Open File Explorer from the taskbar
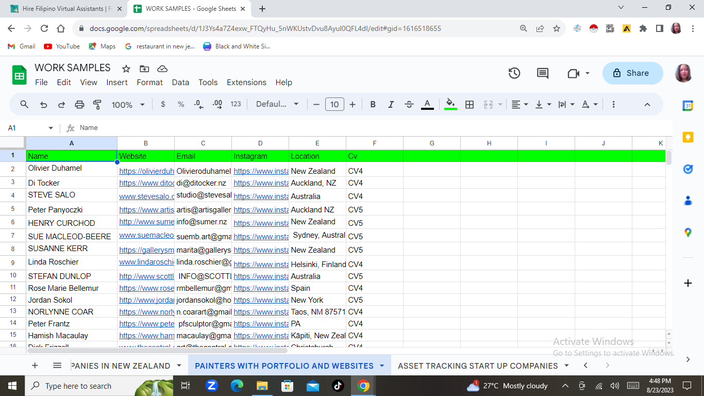704x396 pixels. click(262, 386)
